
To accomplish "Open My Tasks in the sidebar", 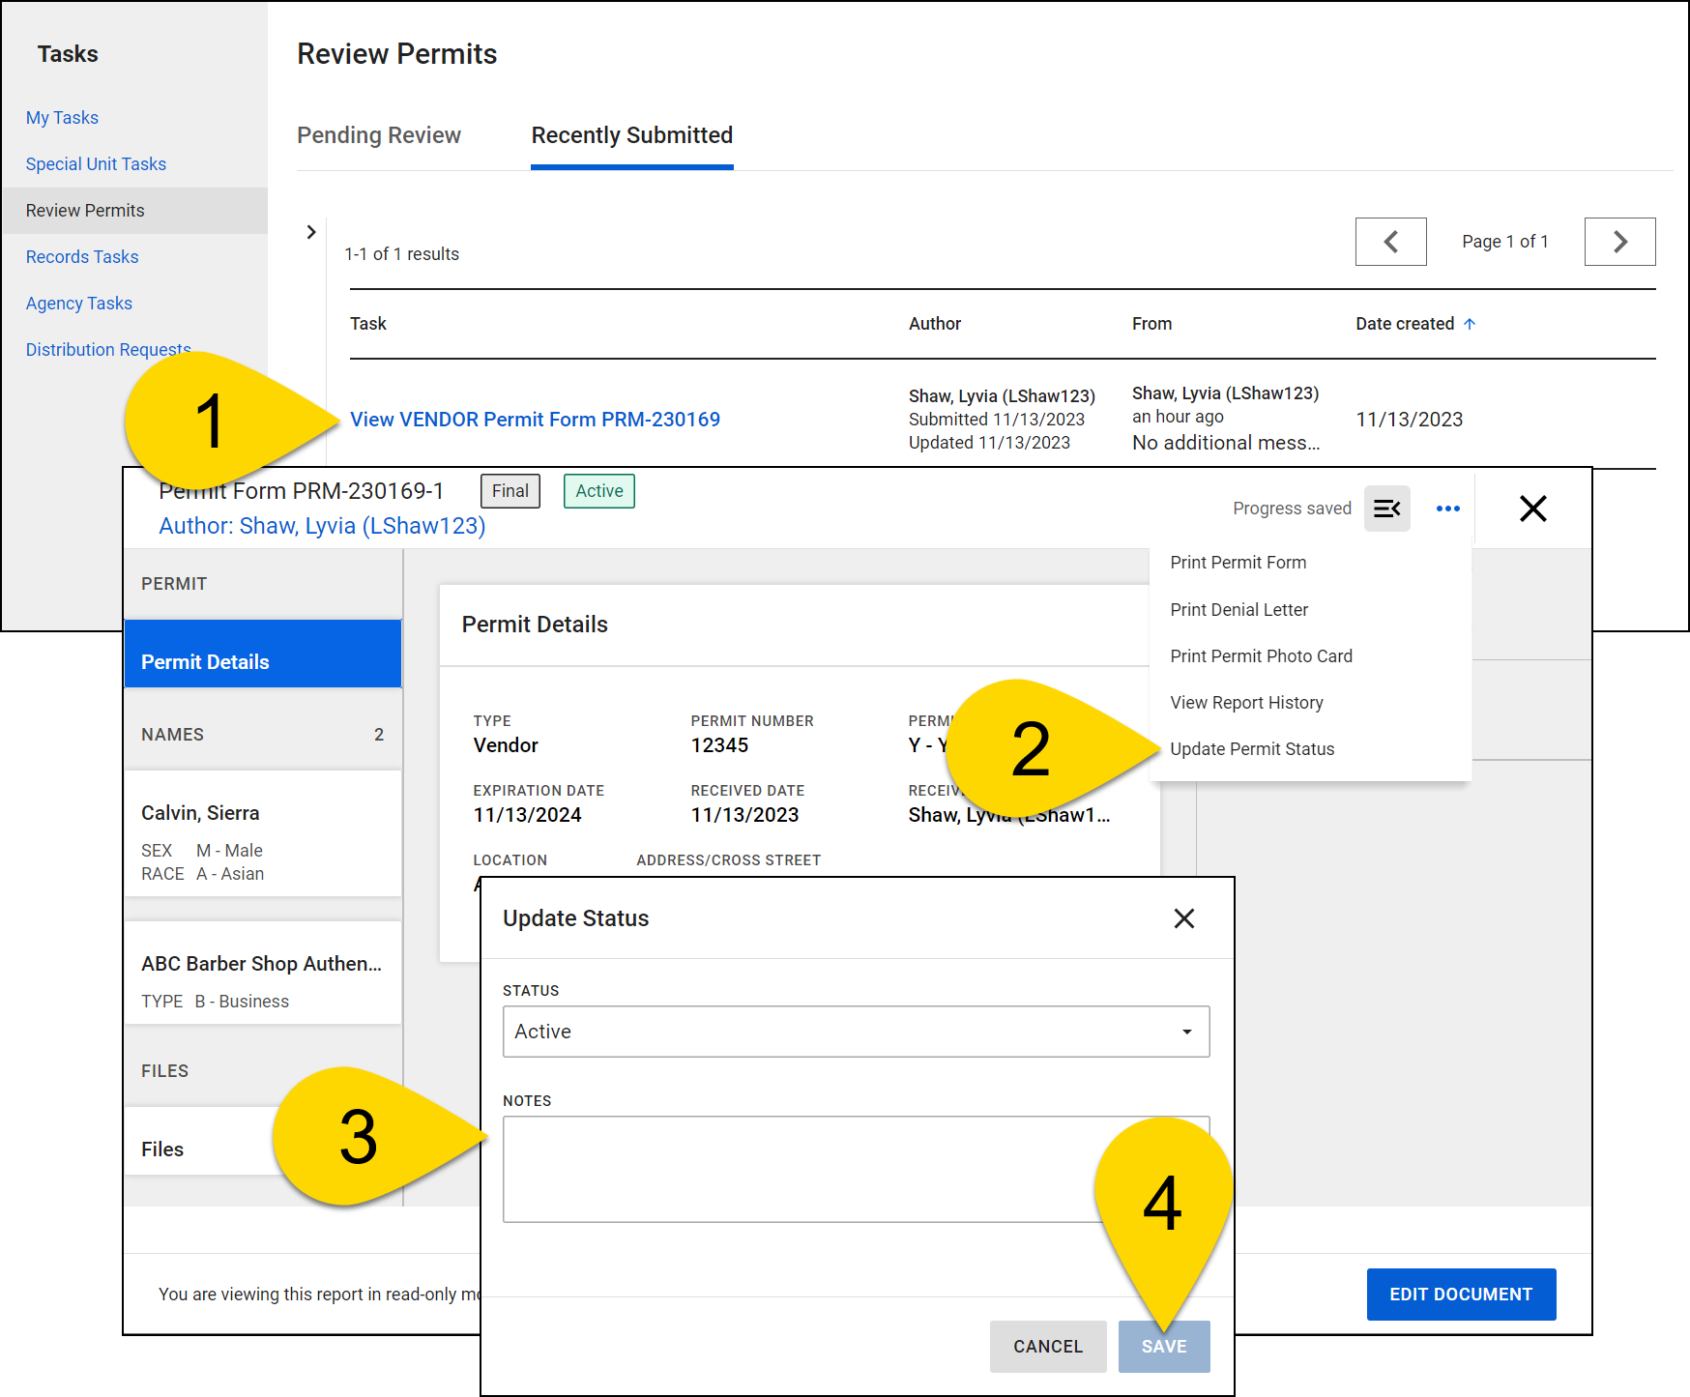I will coord(62,118).
